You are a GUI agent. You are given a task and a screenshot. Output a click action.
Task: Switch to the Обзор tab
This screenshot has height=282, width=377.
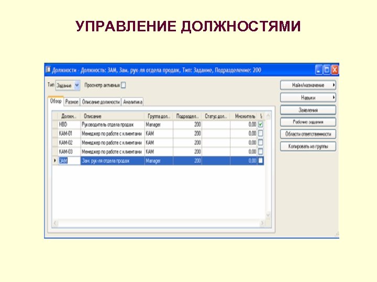click(56, 101)
